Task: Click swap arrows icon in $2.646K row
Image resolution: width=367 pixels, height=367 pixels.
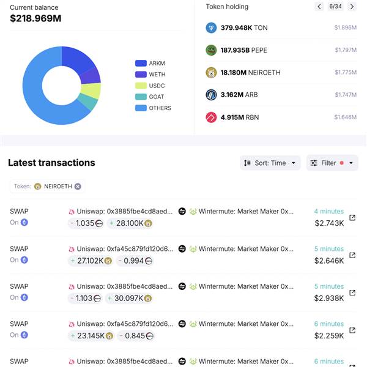Action: [182, 248]
